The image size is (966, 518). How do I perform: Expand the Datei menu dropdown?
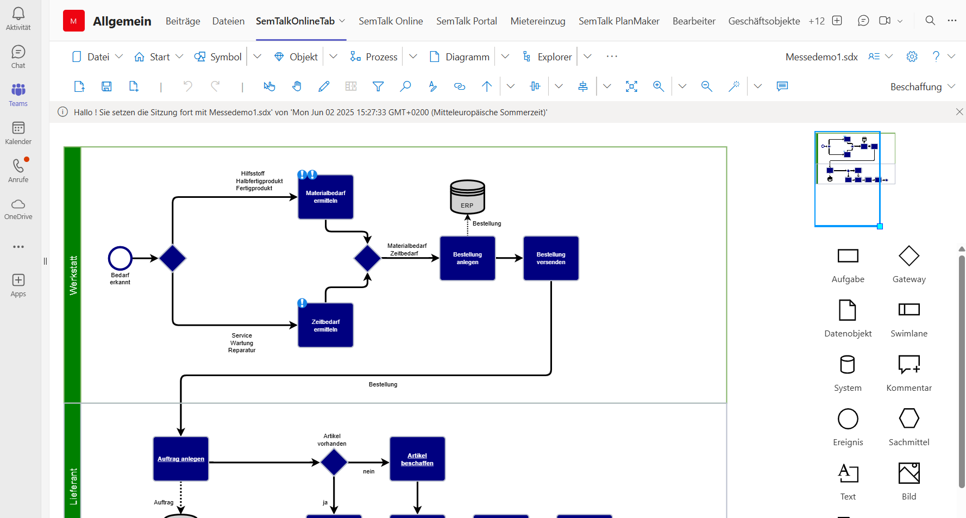tap(120, 57)
